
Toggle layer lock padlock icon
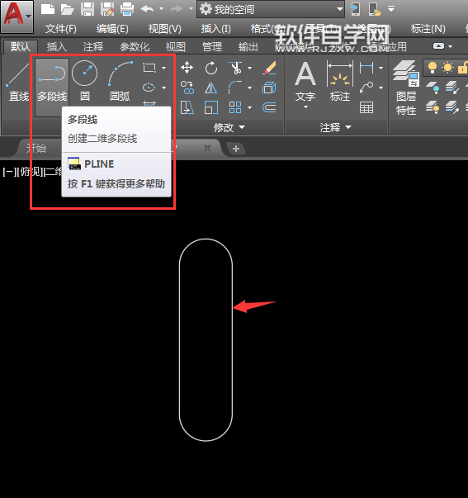coord(463,68)
